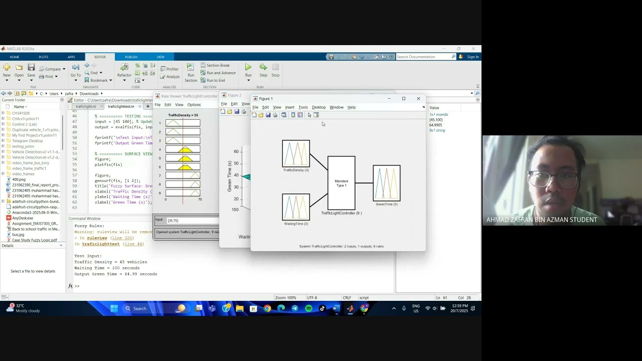Image resolution: width=642 pixels, height=361 pixels.
Task: Switch to the PUBLISH ribbon tab
Action: [x=131, y=57]
